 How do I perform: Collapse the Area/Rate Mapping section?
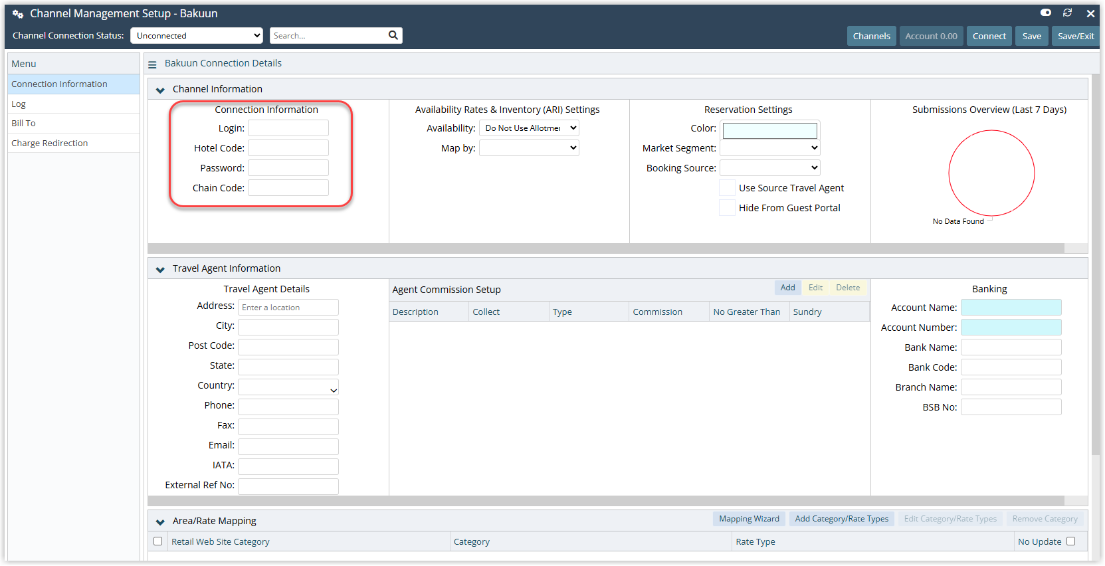160,521
